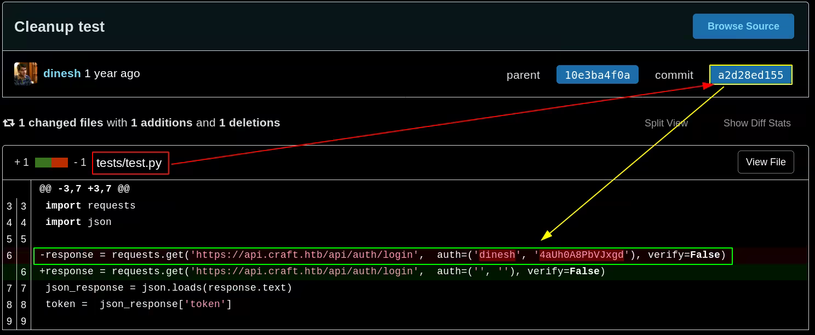
Task: Click the Browse Source button
Action: (743, 26)
